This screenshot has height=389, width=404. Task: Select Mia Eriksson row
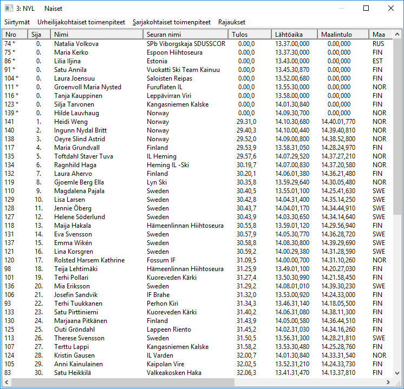click(198, 286)
